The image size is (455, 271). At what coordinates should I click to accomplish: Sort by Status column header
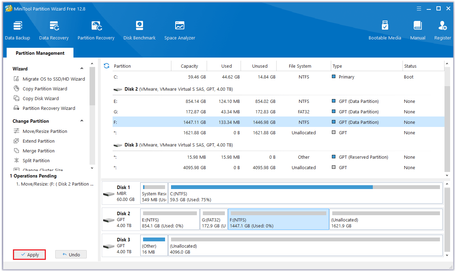[x=423, y=66]
